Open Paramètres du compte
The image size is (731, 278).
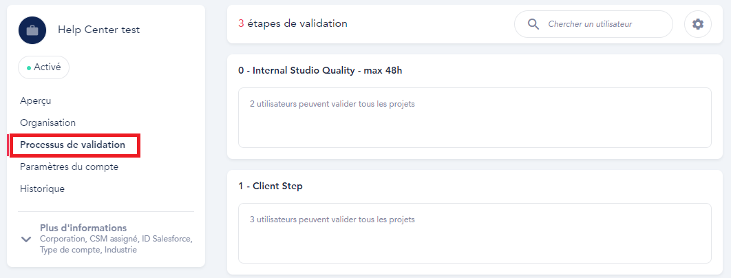pos(69,167)
